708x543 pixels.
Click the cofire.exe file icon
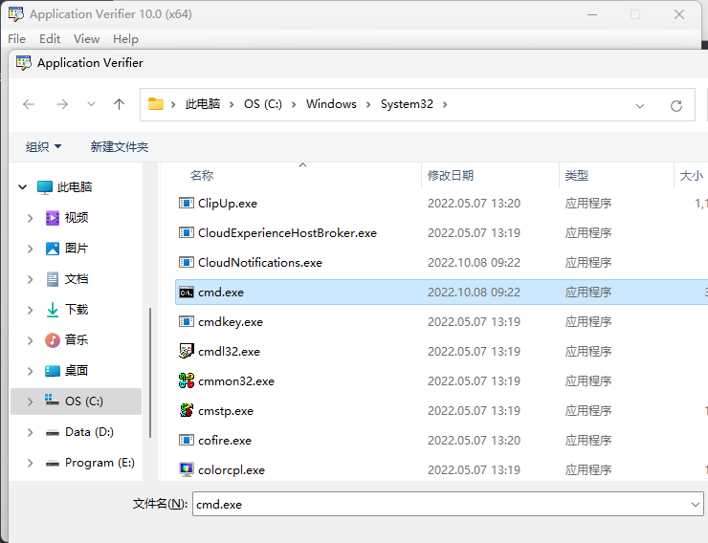click(186, 440)
